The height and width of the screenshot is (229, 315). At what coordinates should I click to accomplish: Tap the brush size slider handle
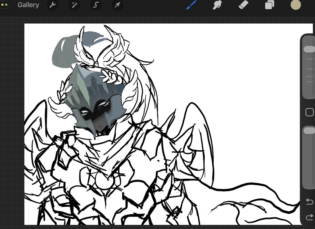tap(309, 49)
